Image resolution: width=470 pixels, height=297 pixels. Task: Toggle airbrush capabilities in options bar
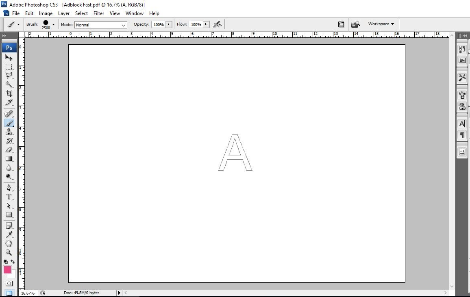(218, 24)
